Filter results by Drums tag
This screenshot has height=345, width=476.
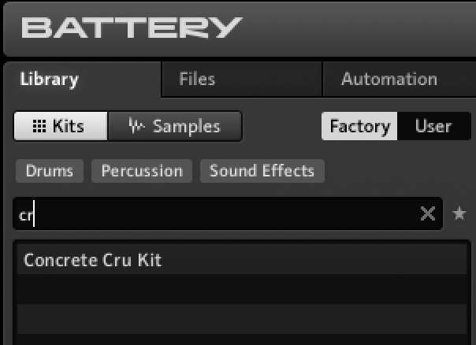point(50,171)
